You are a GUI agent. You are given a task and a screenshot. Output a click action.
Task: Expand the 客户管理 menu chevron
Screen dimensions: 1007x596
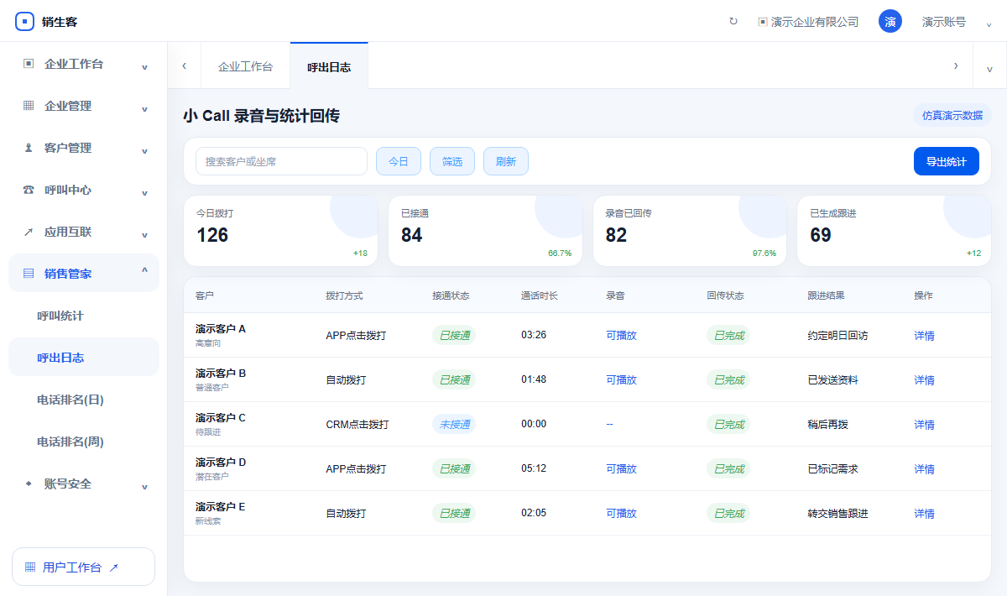pos(144,150)
